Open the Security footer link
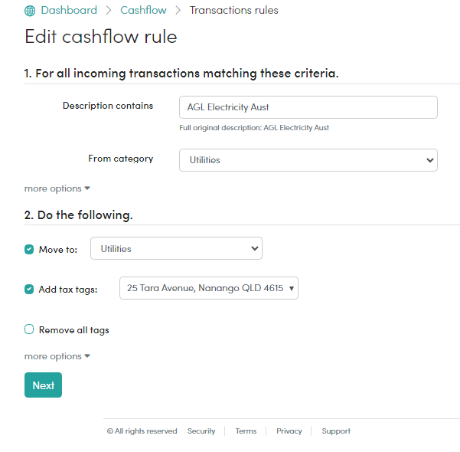460x452 pixels. click(x=201, y=431)
